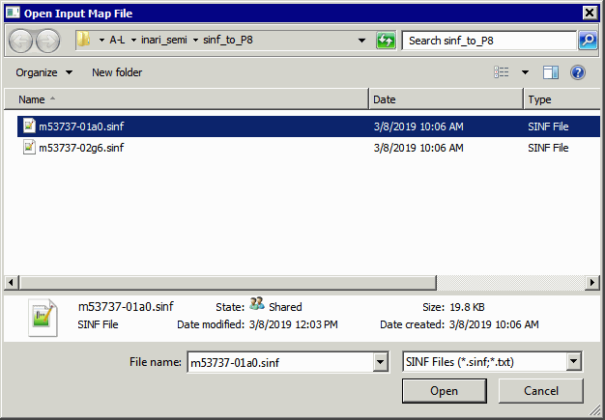This screenshot has height=420, width=605.
Task: Click the horizontal scrollbar thumb
Action: [x=227, y=283]
